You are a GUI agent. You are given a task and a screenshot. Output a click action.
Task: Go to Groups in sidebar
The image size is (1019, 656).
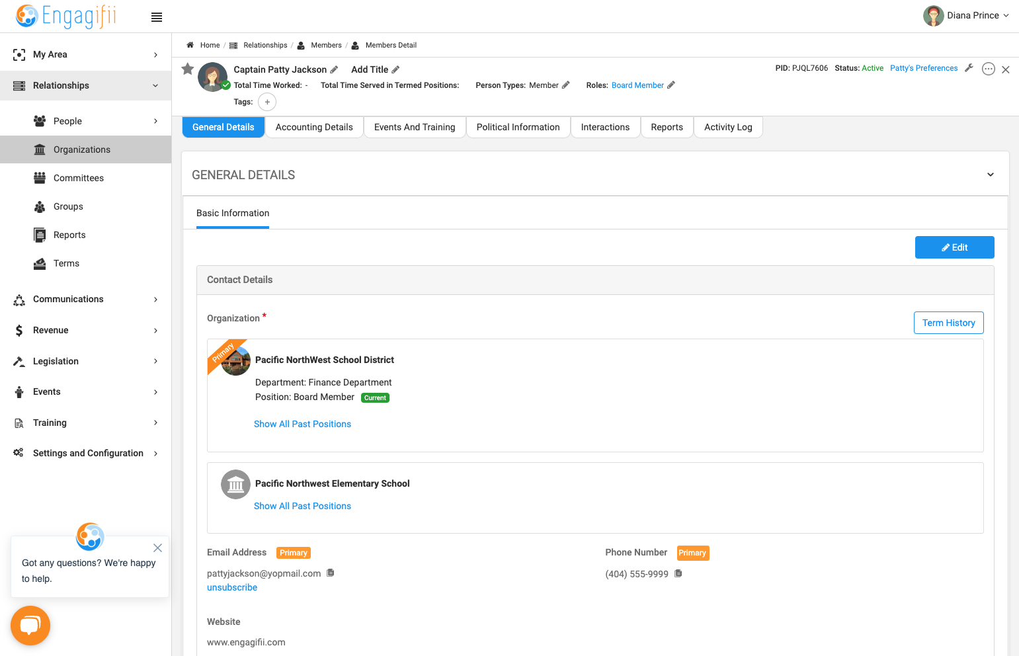(x=86, y=206)
